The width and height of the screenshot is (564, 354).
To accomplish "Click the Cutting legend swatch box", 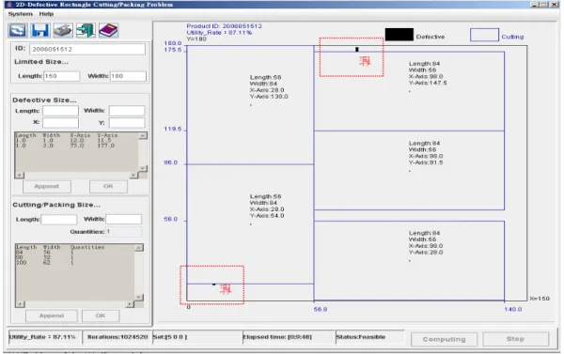I will point(484,35).
